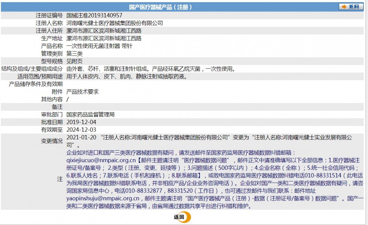Click the 注册人名称 field label
Image resolution: width=368 pixels, height=225 pixels.
49,23
